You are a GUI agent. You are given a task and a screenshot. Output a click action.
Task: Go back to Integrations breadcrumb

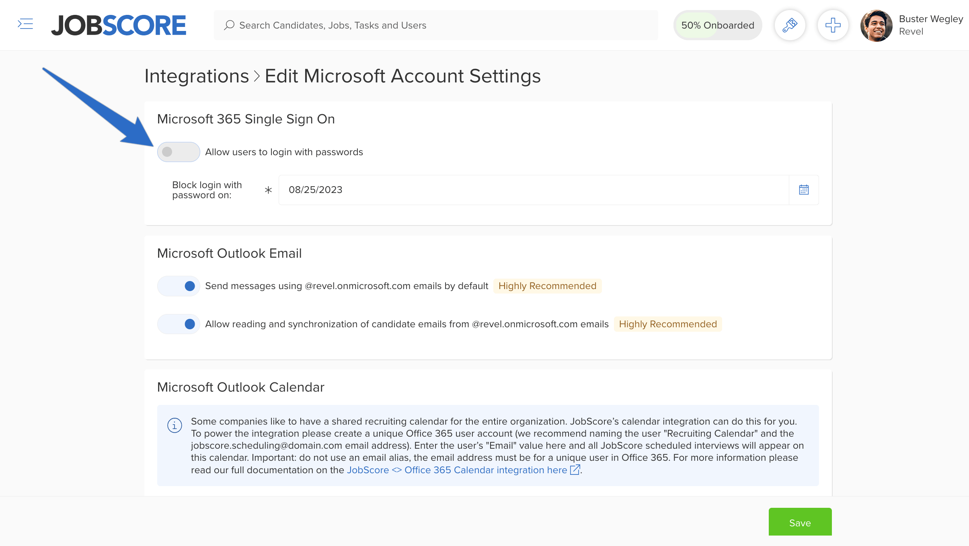[x=197, y=76]
